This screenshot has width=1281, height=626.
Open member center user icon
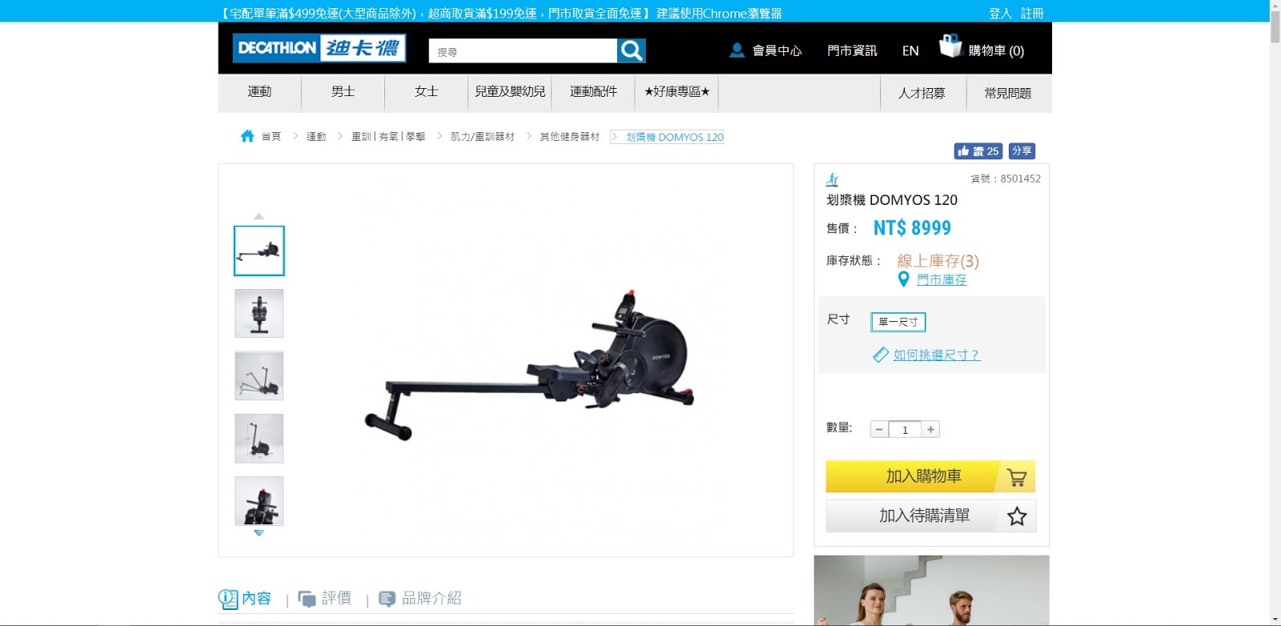point(737,50)
